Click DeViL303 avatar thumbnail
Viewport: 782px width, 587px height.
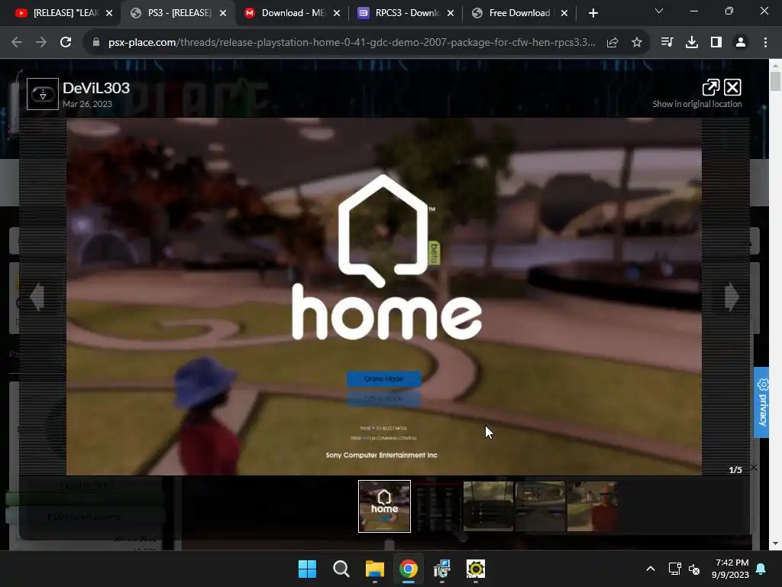point(43,94)
